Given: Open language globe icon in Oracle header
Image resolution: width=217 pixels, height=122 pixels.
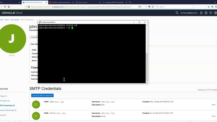Looking at the screenshot, I should coord(216,13).
